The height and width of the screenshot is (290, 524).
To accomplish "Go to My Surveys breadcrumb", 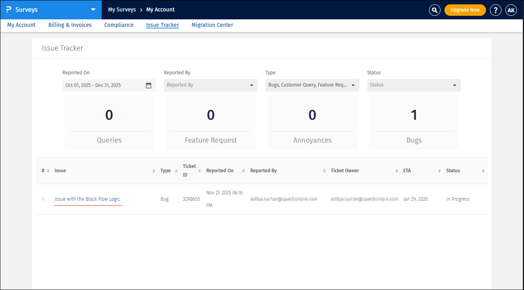I will point(122,9).
